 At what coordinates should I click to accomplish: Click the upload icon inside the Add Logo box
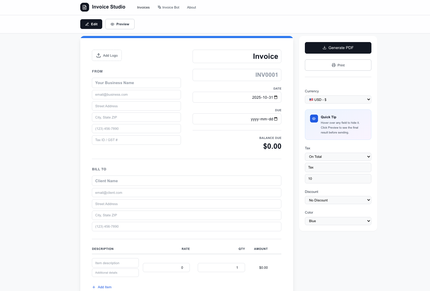pyautogui.click(x=99, y=55)
